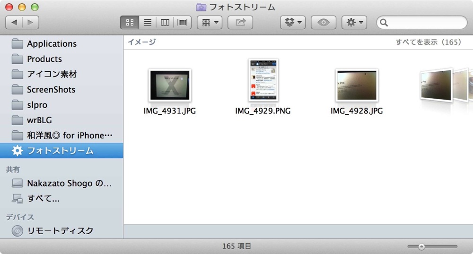Select slpro folder in sidebar

coord(61,105)
